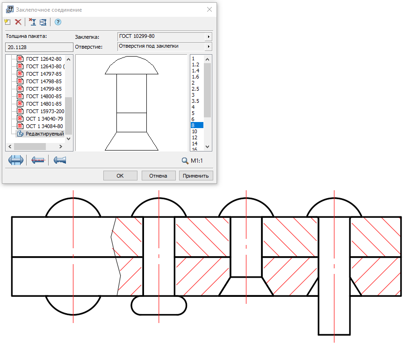Image resolution: width=404 pixels, height=345 pixels.
Task: Click the help question mark icon
Action: (x=58, y=22)
